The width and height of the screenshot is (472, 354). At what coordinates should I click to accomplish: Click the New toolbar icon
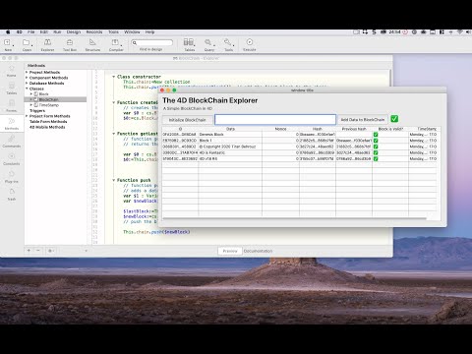tap(7, 42)
